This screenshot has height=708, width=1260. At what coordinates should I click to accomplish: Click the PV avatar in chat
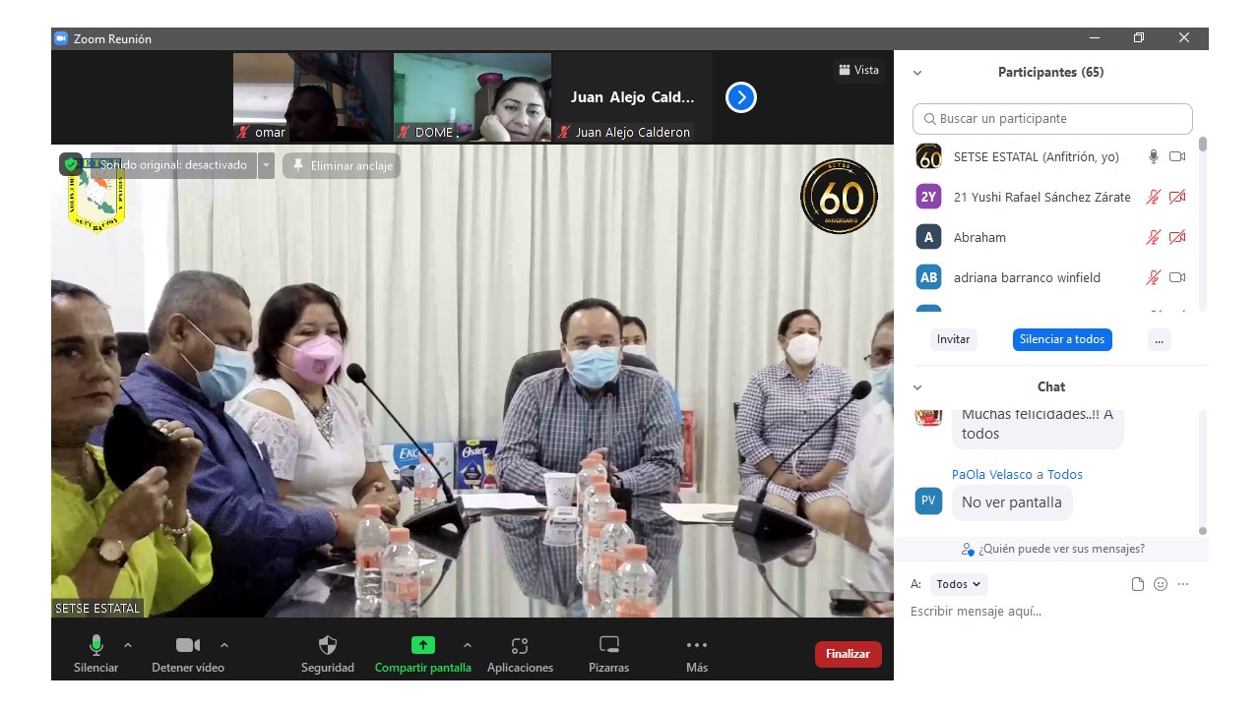tap(928, 501)
